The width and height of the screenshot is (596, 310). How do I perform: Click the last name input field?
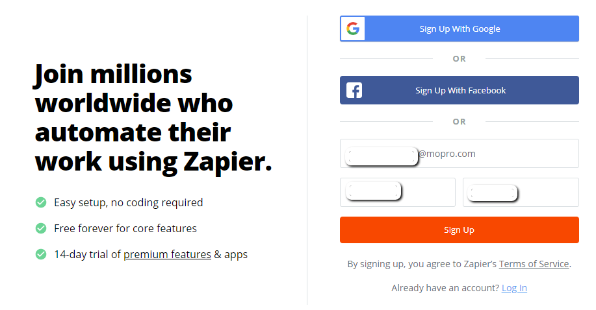point(521,193)
